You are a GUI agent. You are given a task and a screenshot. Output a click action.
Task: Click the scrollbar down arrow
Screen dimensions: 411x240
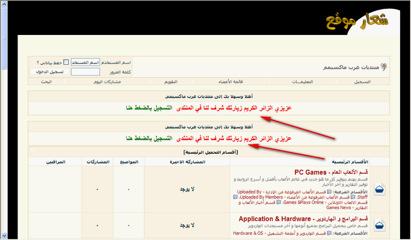pos(4,235)
